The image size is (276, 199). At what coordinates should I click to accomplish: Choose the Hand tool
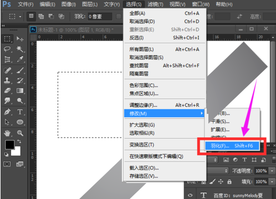point(7,133)
